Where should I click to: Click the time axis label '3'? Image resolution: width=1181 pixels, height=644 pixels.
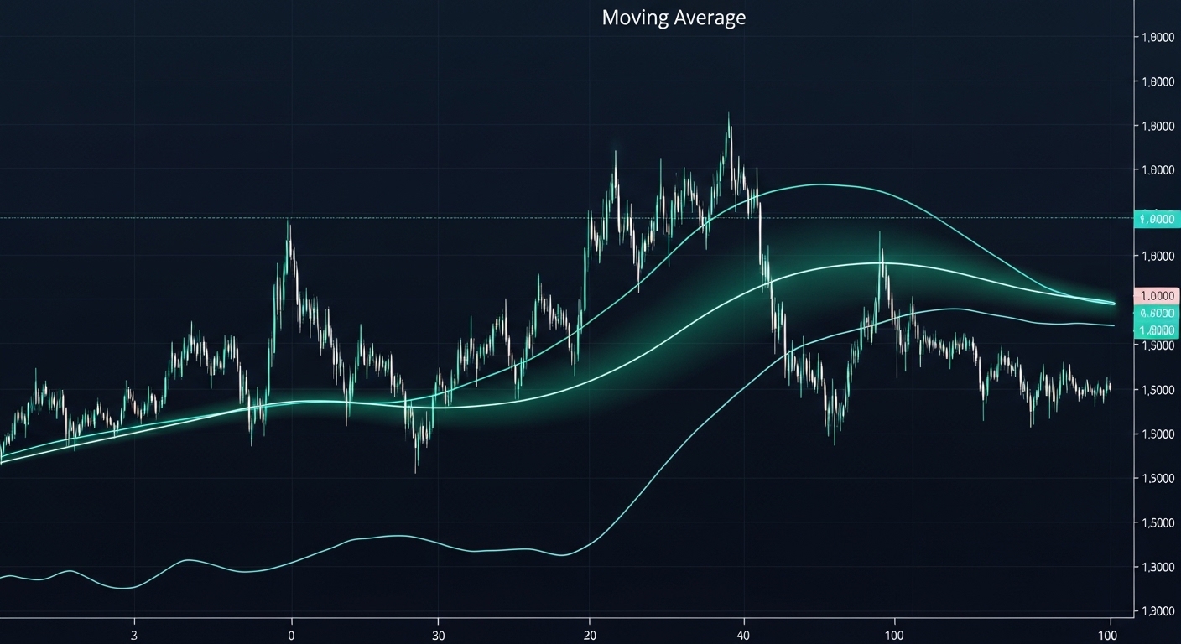[x=134, y=632]
